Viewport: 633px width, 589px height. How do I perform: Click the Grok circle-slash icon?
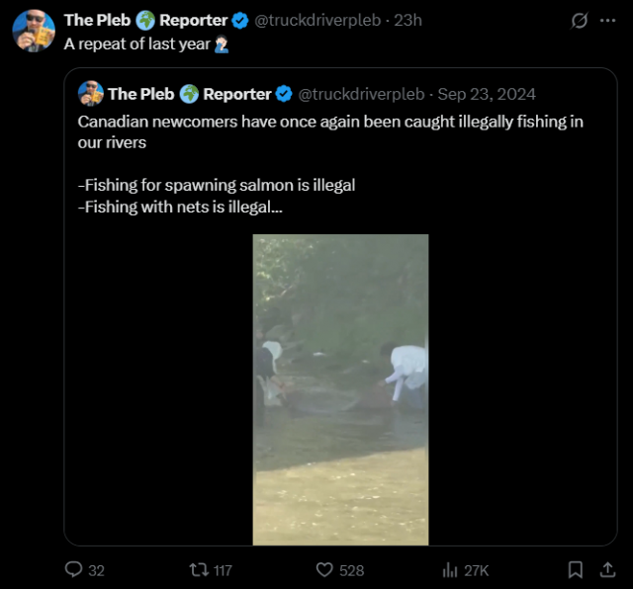pos(581,20)
